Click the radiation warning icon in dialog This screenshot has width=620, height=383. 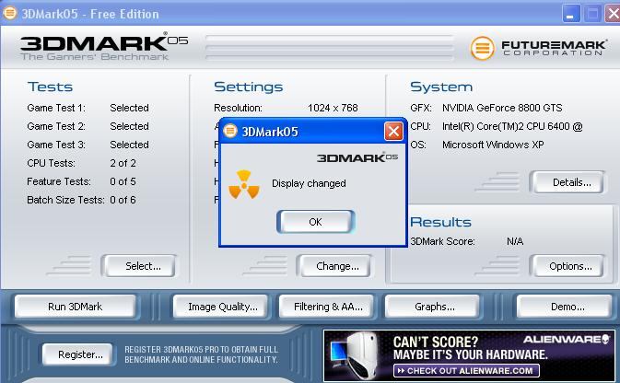pos(244,184)
